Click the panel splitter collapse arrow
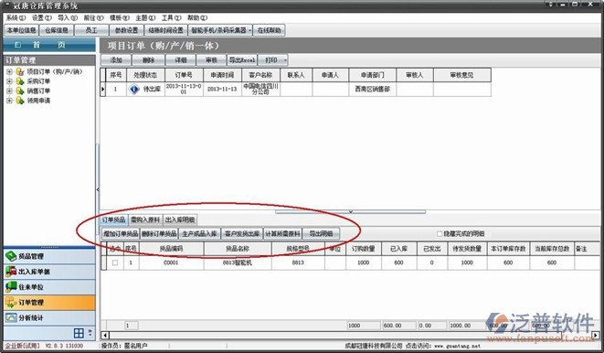 [x=98, y=189]
